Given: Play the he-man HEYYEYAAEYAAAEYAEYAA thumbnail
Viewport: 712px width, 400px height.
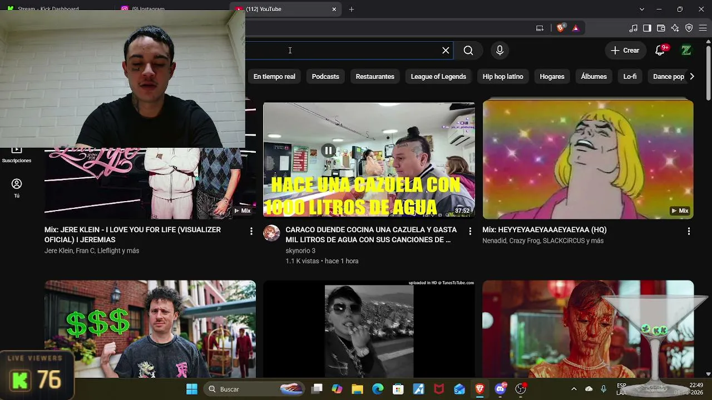Looking at the screenshot, I should coord(588,159).
